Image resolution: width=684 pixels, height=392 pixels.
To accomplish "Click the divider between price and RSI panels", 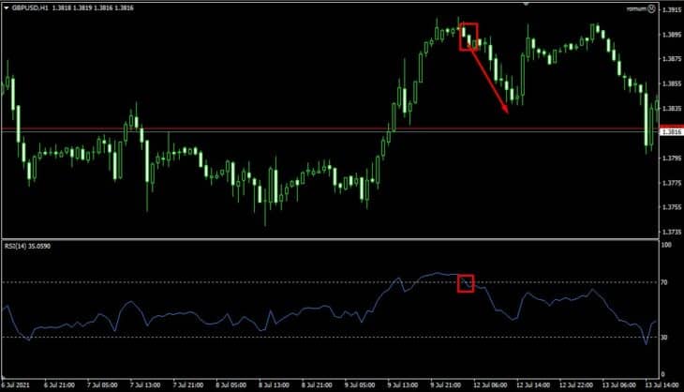I will coord(328,239).
